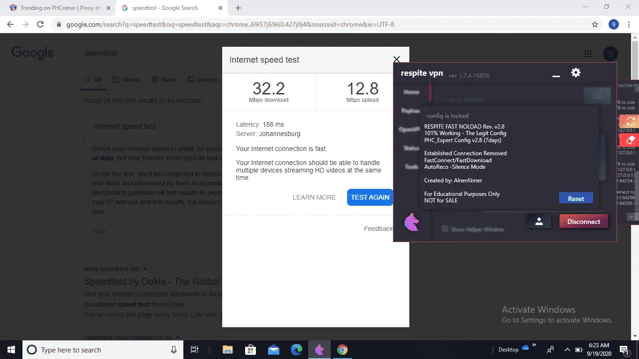639x359 pixels.
Task: Open the Windows Start menu
Action: (x=11, y=350)
